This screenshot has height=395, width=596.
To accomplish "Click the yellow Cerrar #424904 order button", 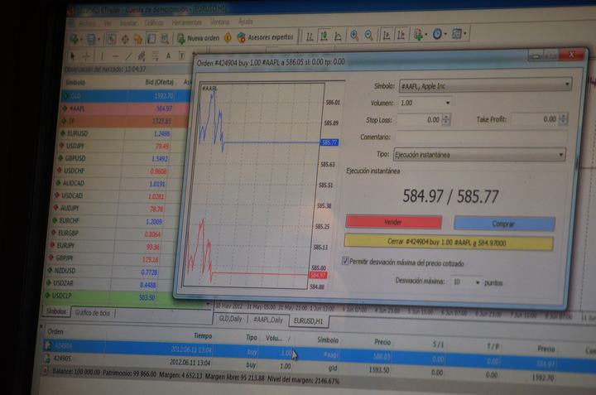I will coord(448,243).
